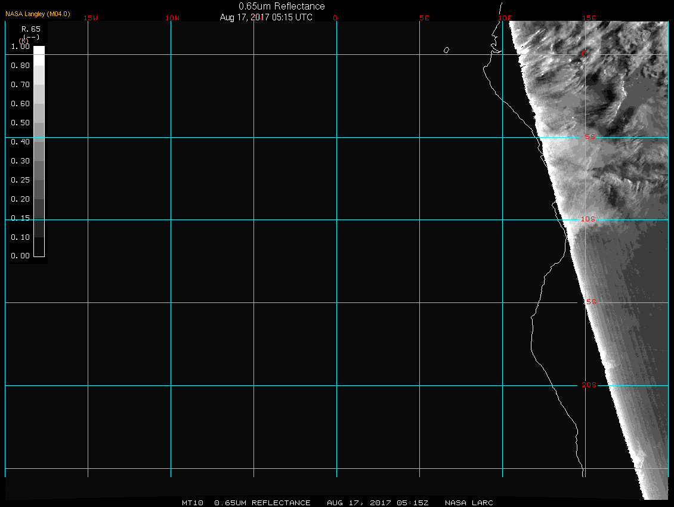Click the 0.25 colorbar scale label
Image resolution: width=674 pixels, height=507 pixels.
(20, 180)
